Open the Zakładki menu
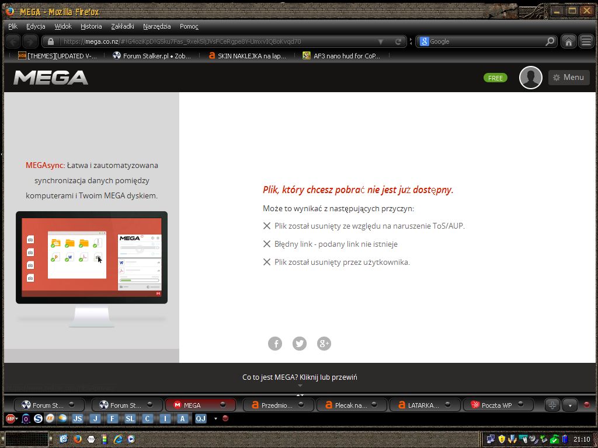The image size is (598, 448). pyautogui.click(x=123, y=26)
